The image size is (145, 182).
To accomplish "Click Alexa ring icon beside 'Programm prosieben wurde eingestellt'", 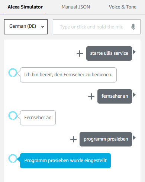I will (13, 158).
